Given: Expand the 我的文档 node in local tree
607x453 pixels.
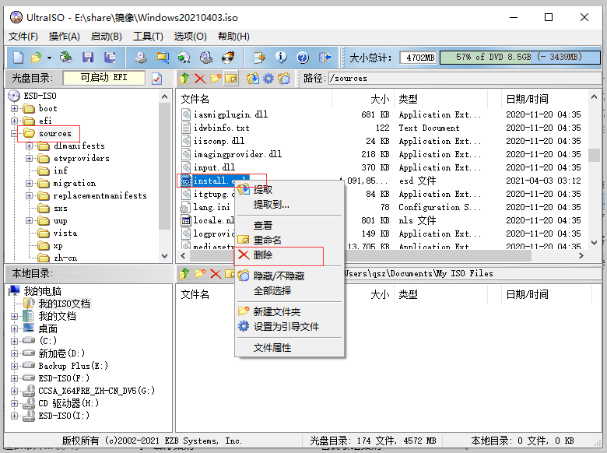Looking at the screenshot, I should 14,316.
